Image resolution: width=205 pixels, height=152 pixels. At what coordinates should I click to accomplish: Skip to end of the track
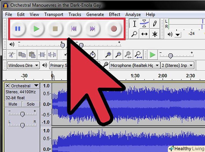(x=93, y=29)
